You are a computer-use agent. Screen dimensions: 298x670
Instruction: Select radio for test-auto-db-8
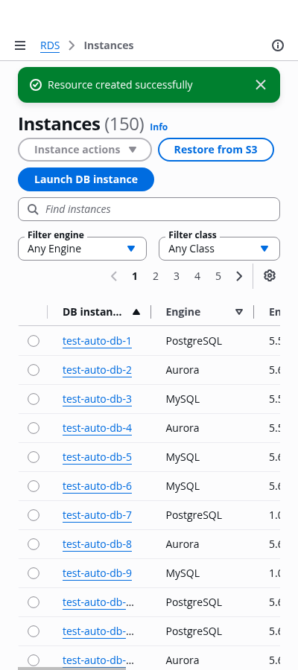34,544
